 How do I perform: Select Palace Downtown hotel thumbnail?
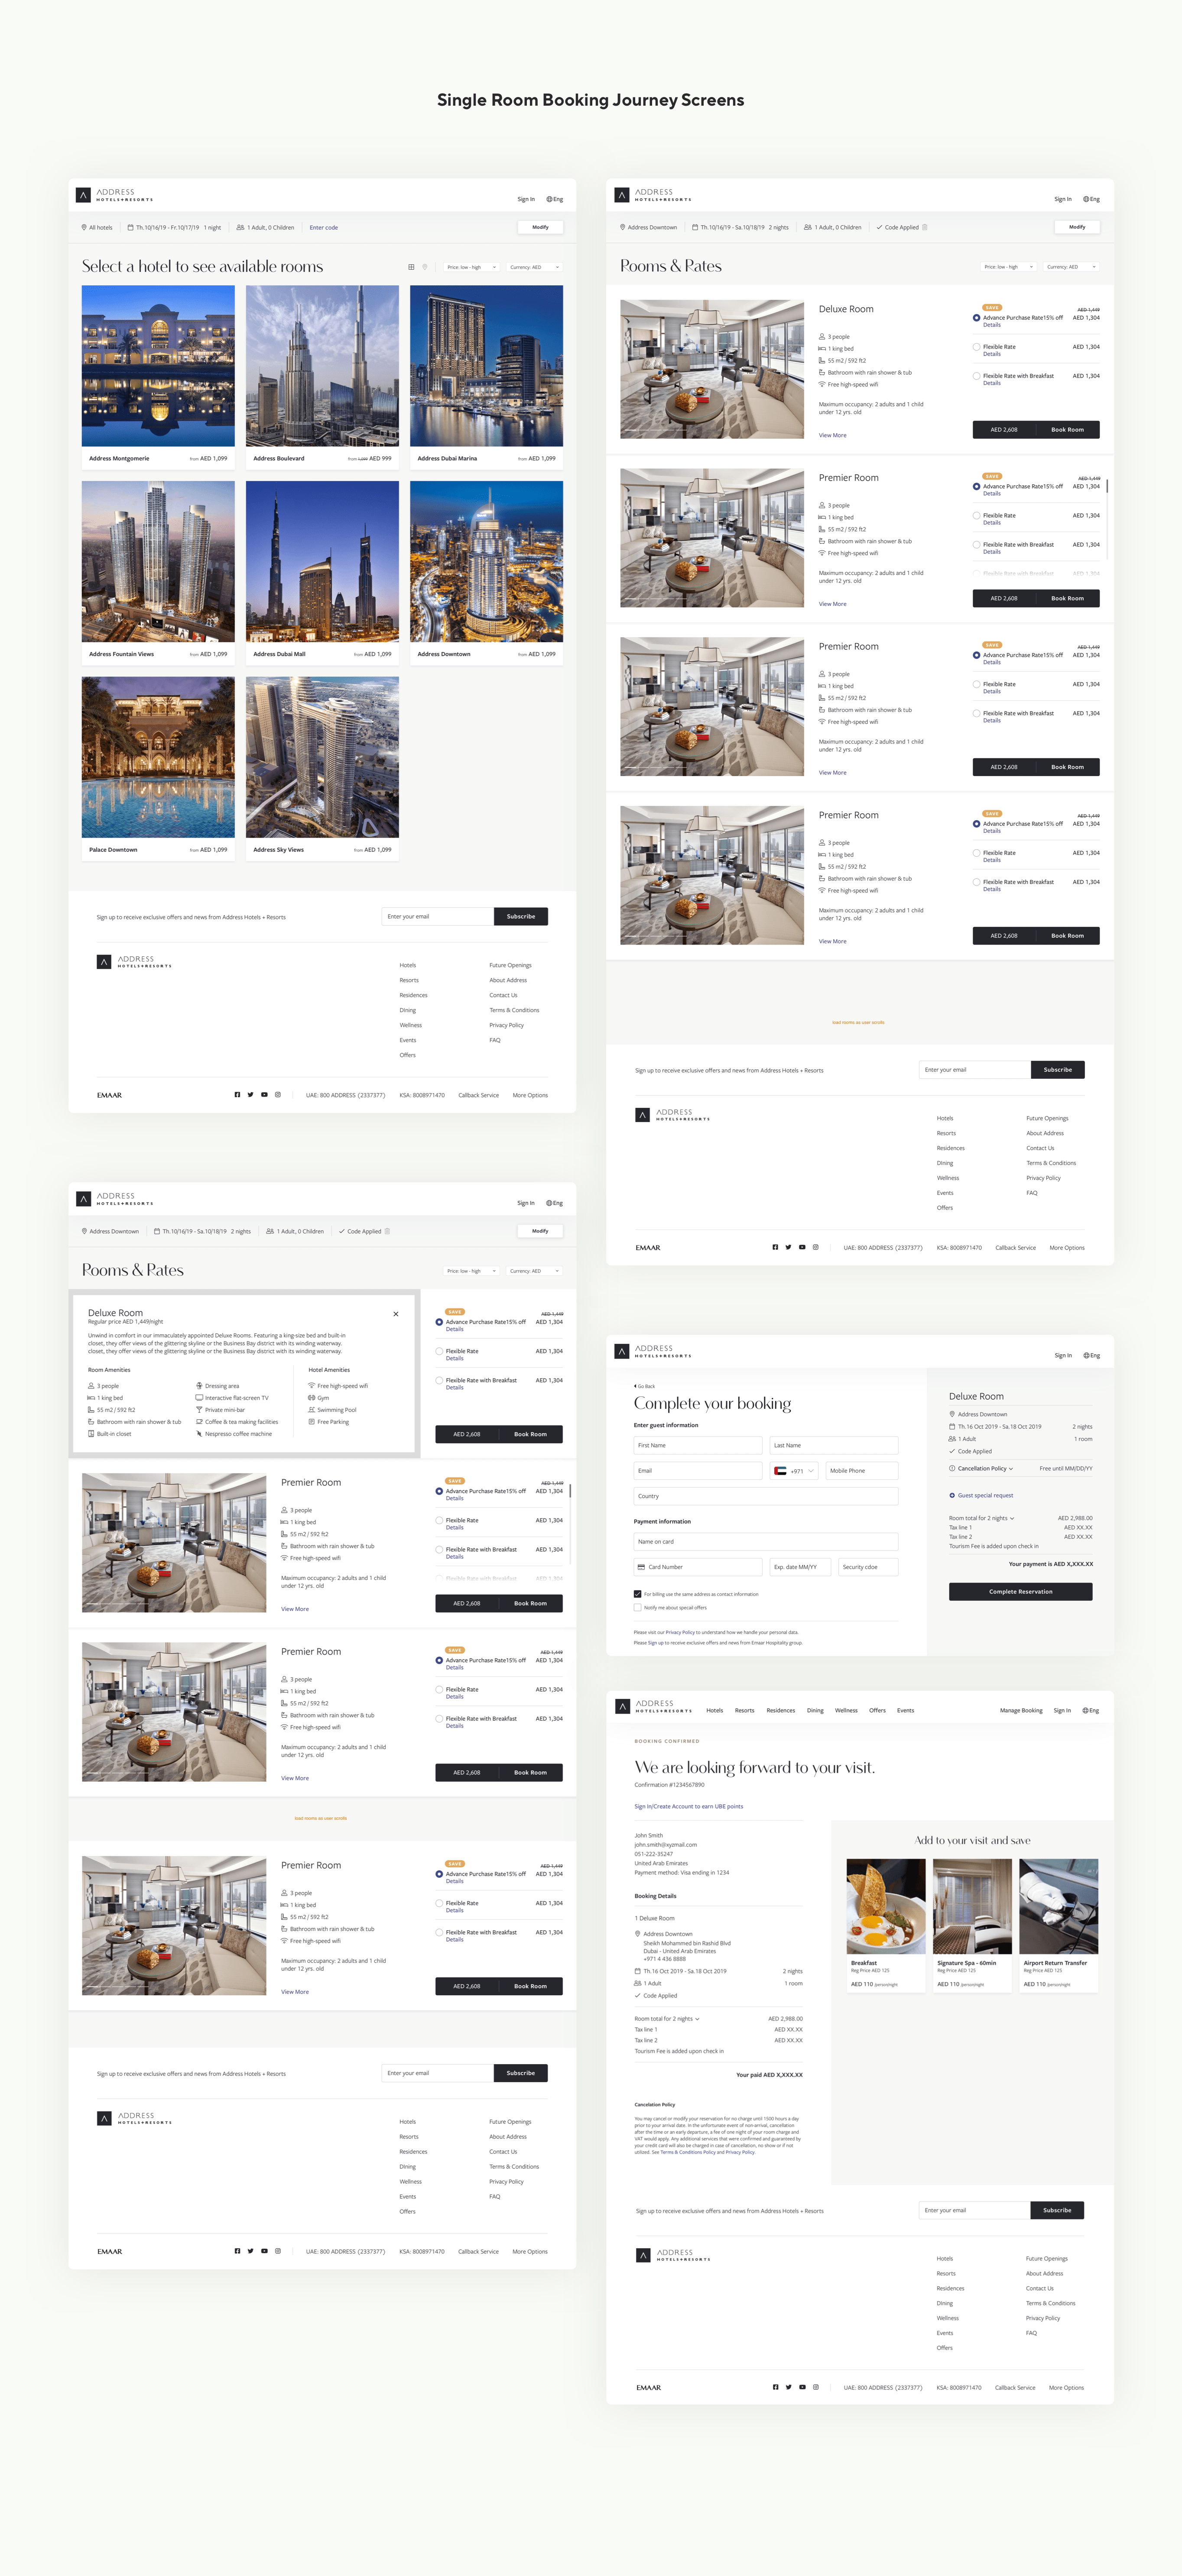click(158, 757)
